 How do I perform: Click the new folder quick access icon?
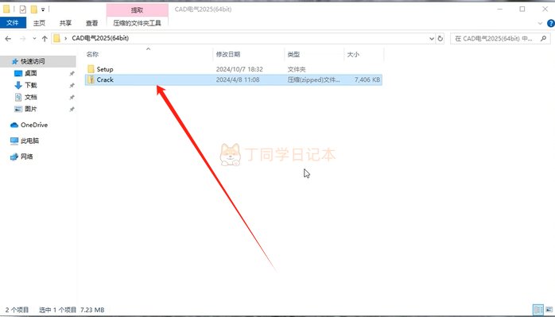coord(33,10)
